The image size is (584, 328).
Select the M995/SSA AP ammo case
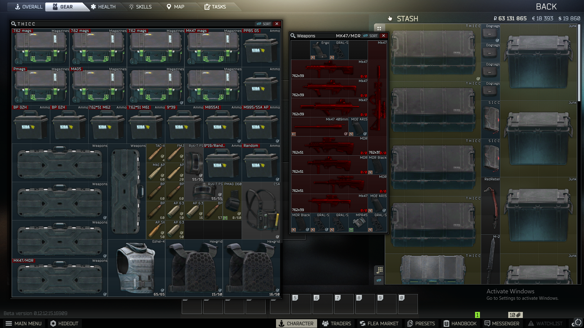point(261,125)
